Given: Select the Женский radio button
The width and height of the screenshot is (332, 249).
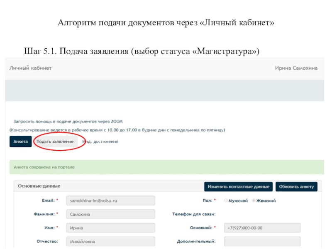Looking at the screenshot, I should pos(254,200).
